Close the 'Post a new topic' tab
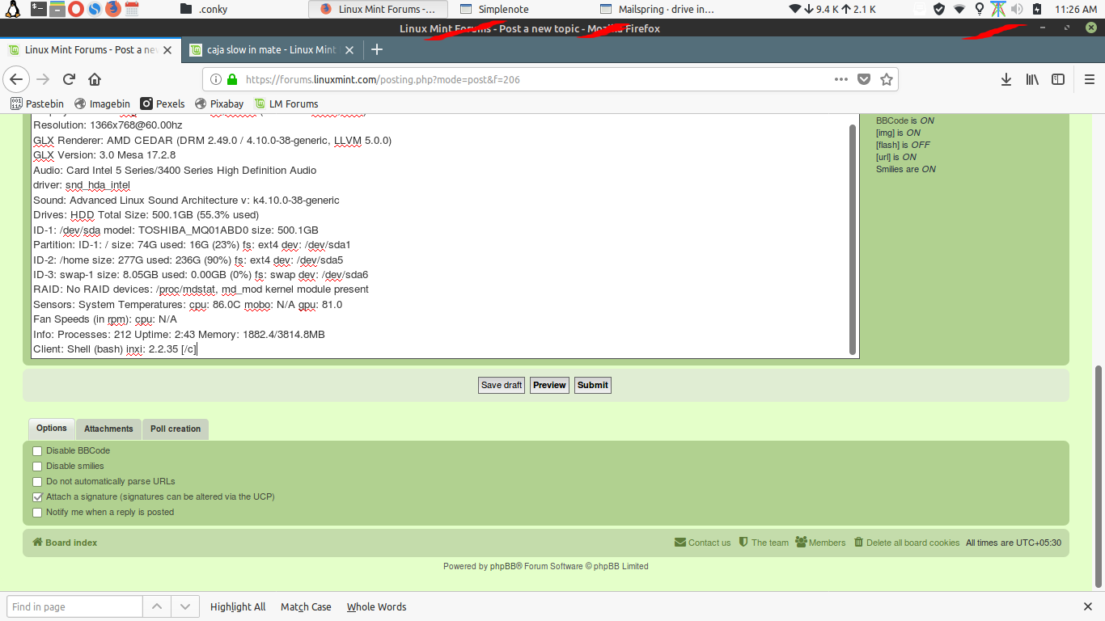 point(167,50)
